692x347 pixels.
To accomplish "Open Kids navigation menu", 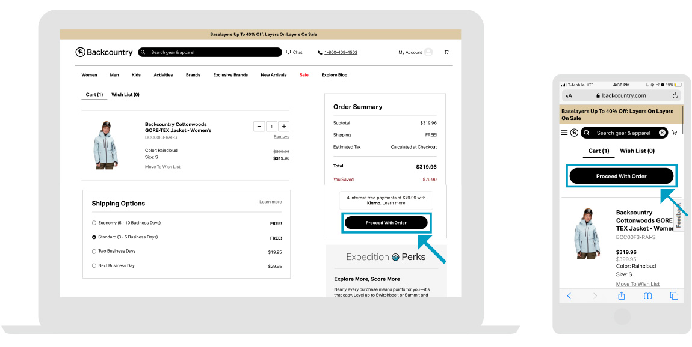I will pos(136,75).
